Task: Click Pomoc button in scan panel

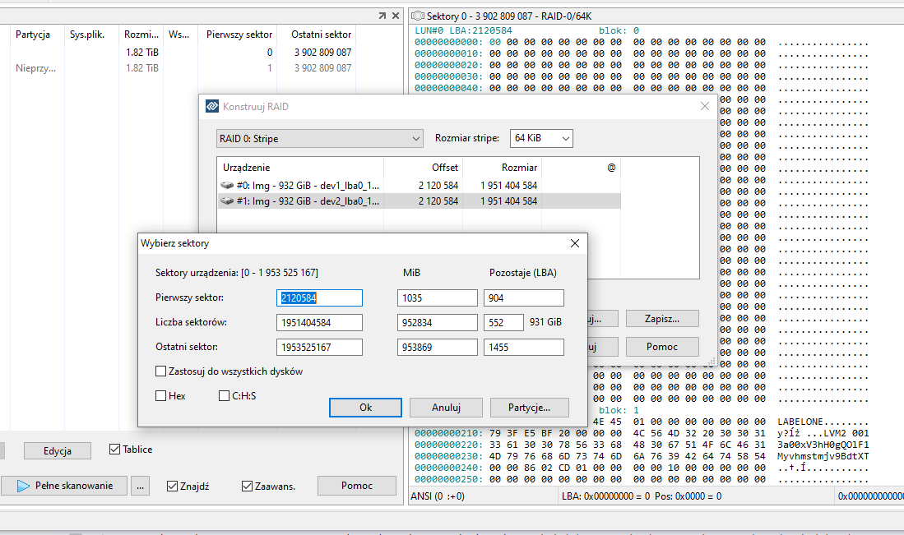Action: point(357,486)
